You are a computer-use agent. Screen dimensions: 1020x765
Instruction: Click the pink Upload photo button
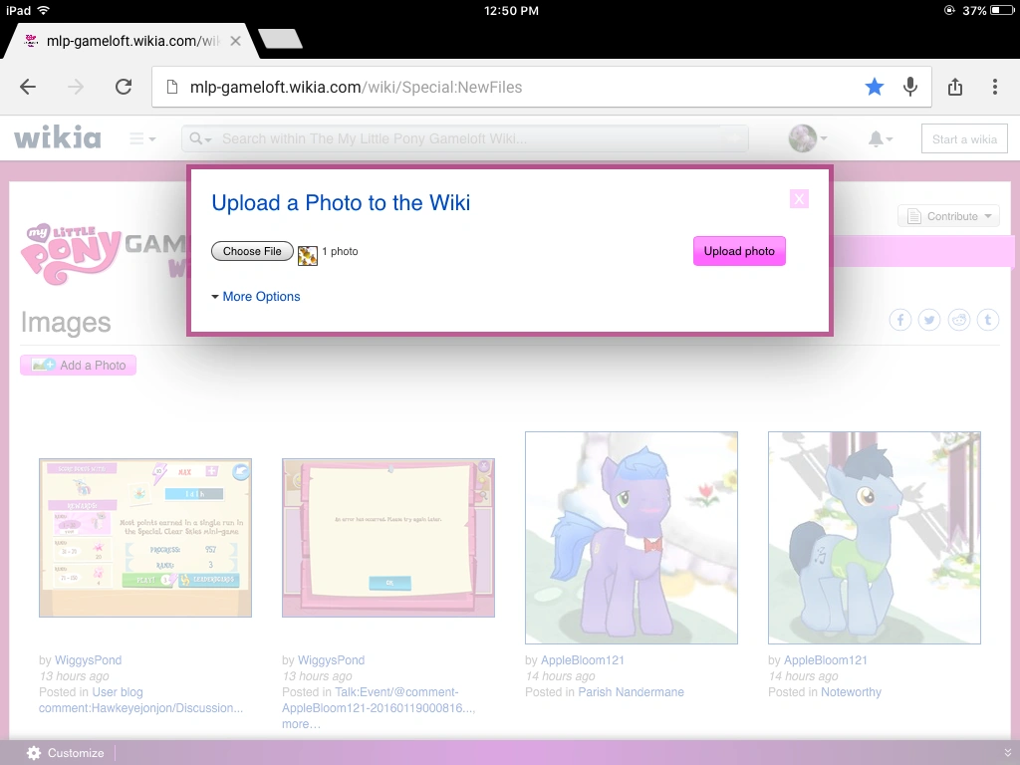coord(739,251)
